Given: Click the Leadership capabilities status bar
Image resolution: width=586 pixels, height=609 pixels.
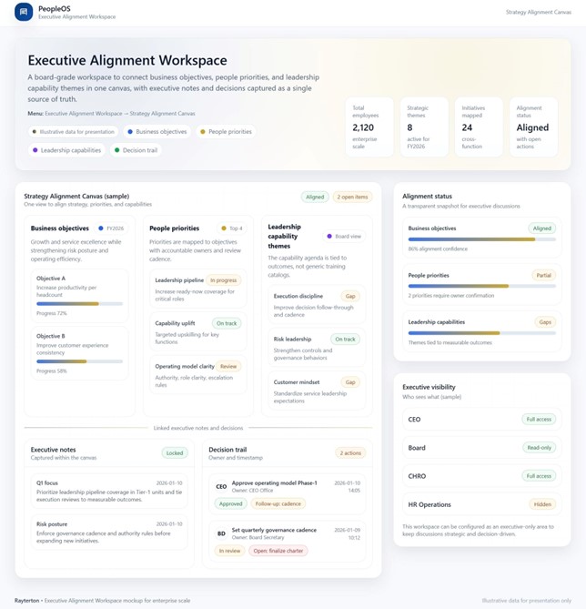Looking at the screenshot, I should (x=482, y=333).
